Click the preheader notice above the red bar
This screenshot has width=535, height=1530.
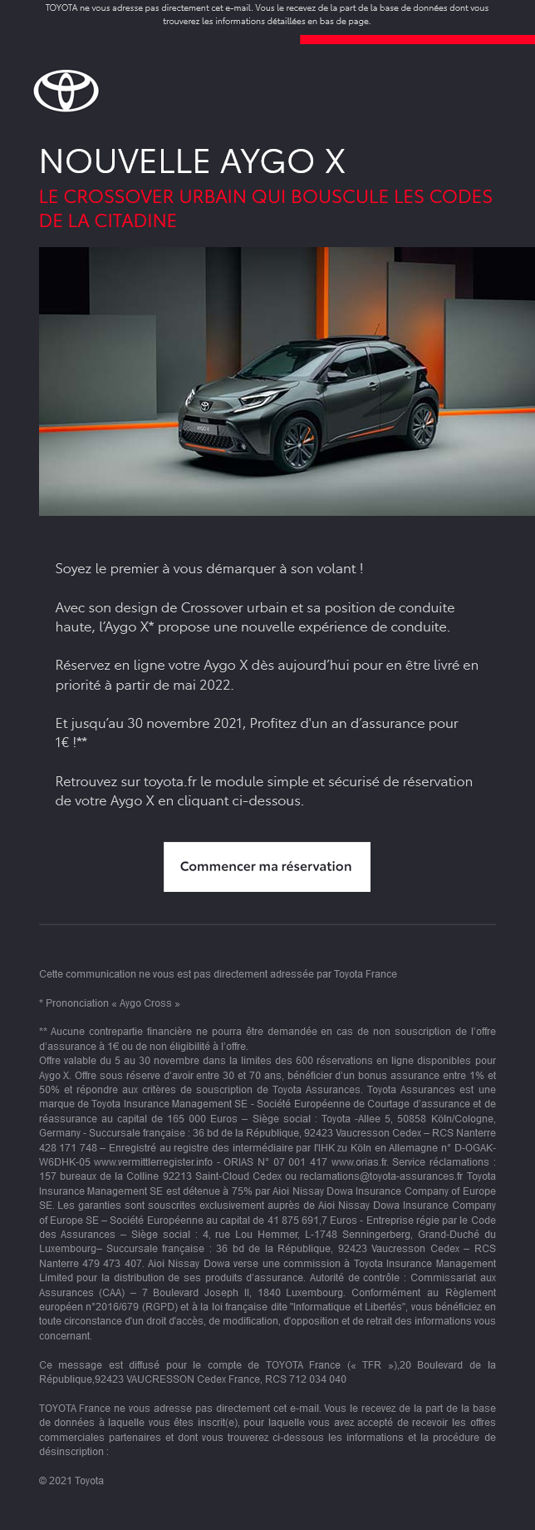[267, 14]
